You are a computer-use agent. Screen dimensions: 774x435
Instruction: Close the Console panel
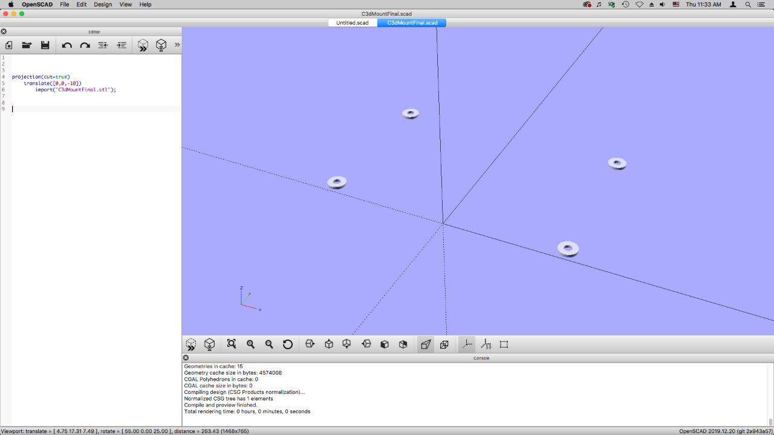[x=186, y=358]
